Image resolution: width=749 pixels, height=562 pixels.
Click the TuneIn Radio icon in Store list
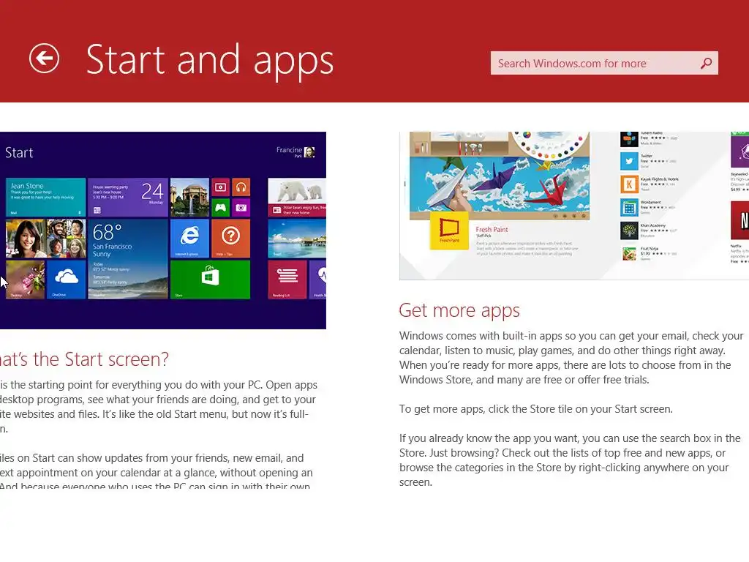(629, 139)
